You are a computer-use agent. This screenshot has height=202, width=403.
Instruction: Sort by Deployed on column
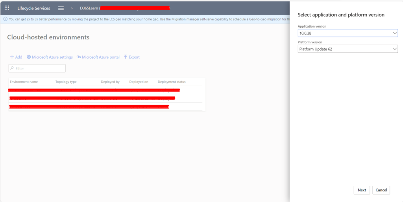coord(139,82)
